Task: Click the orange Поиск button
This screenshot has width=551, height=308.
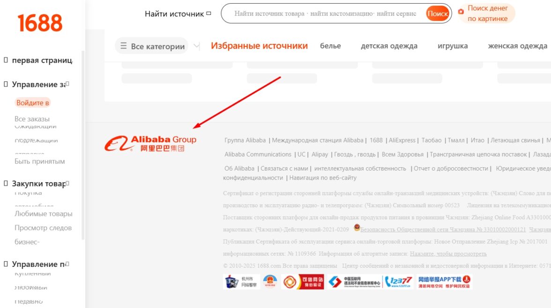Action: click(438, 14)
